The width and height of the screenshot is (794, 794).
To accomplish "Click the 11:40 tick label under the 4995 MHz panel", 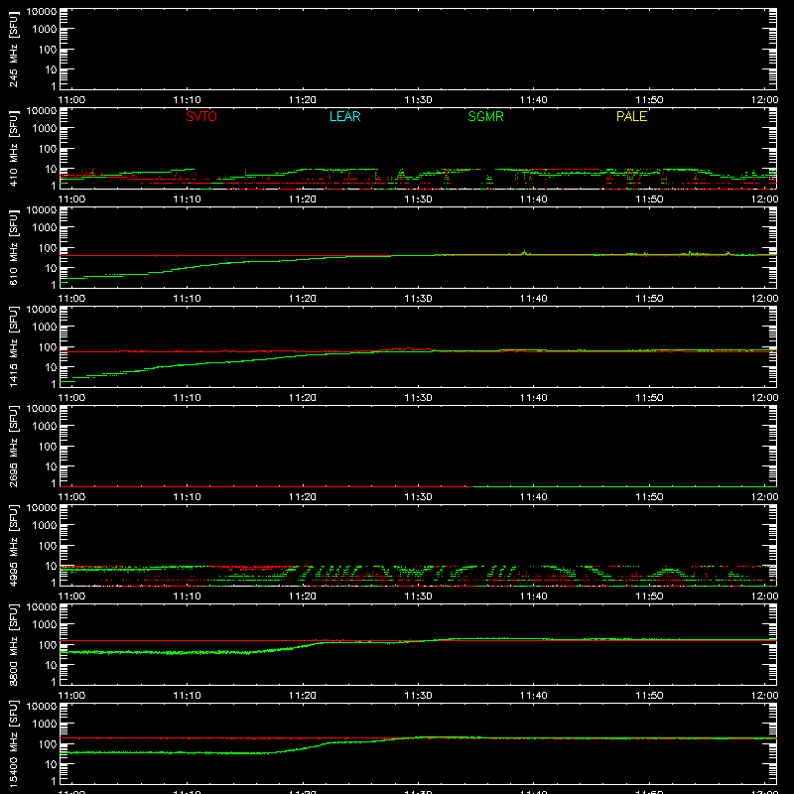I will click(x=534, y=596).
